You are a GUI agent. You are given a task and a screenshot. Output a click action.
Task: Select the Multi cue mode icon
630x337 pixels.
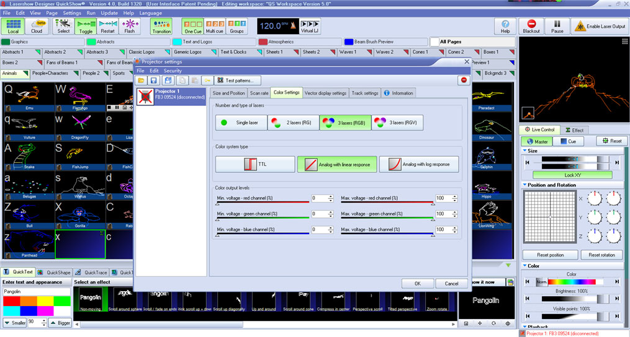coord(215,26)
